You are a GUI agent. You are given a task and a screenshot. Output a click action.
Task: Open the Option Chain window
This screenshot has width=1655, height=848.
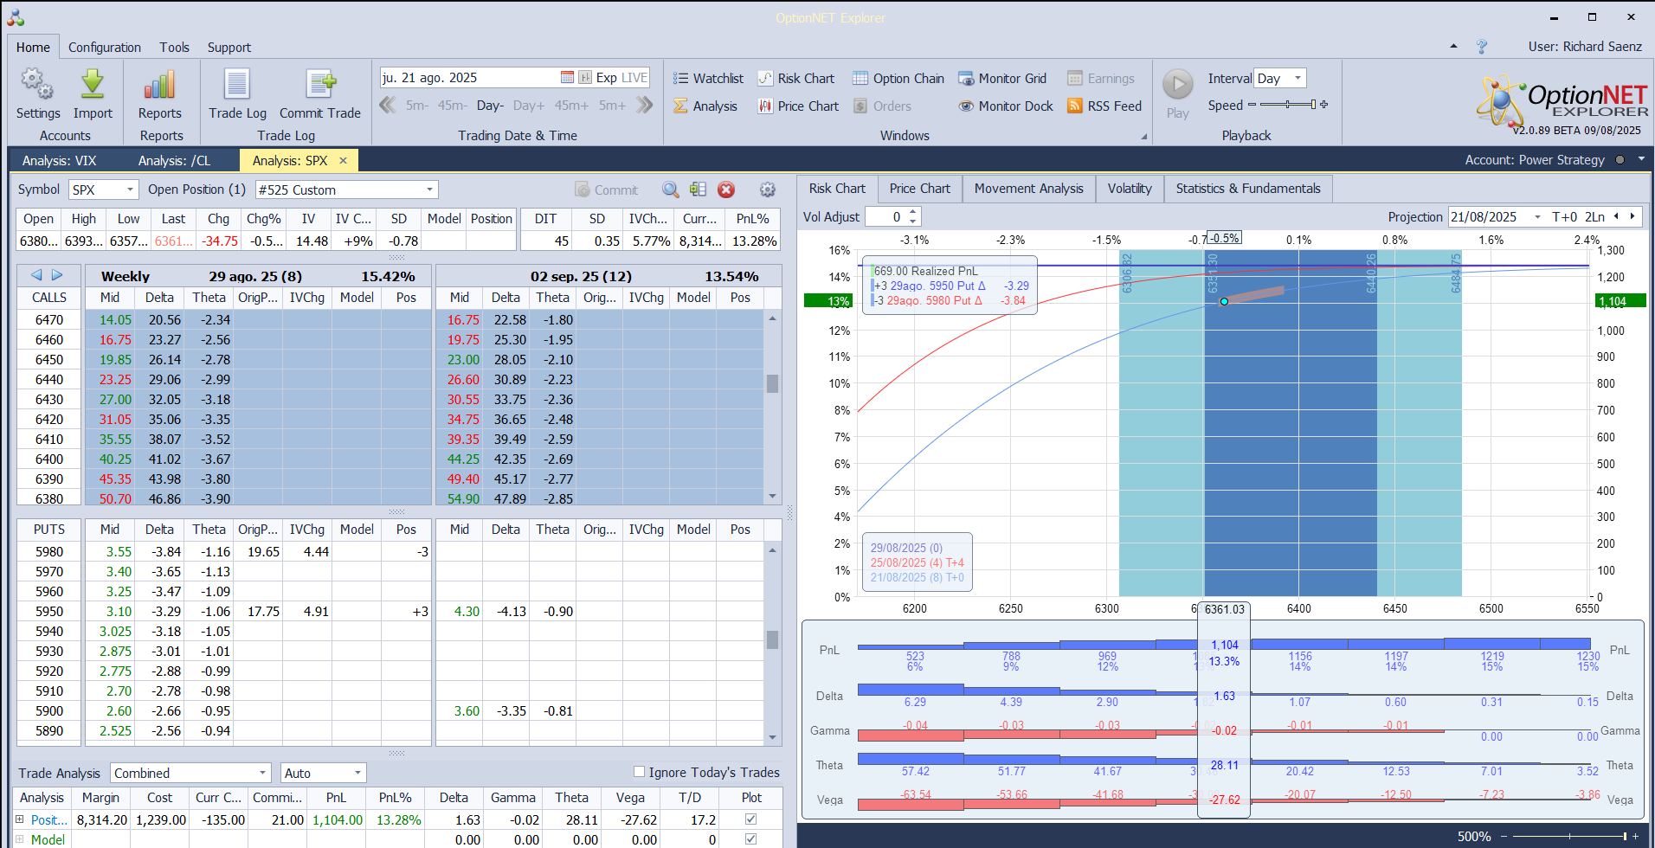point(898,79)
